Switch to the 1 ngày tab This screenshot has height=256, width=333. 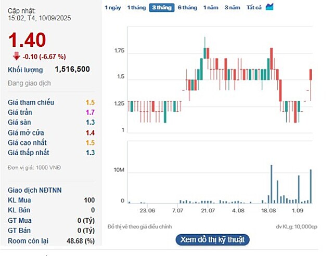(x=113, y=8)
